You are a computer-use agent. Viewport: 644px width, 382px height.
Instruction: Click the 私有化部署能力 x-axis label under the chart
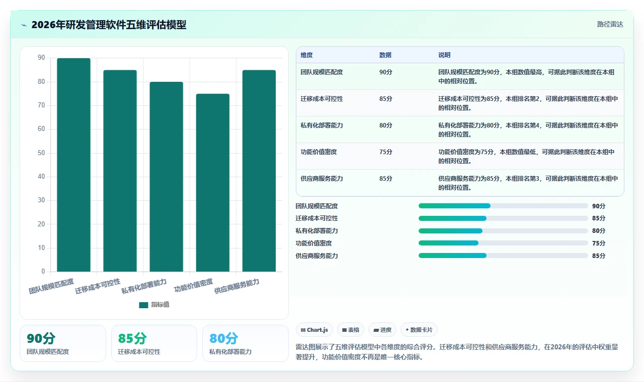point(144,286)
